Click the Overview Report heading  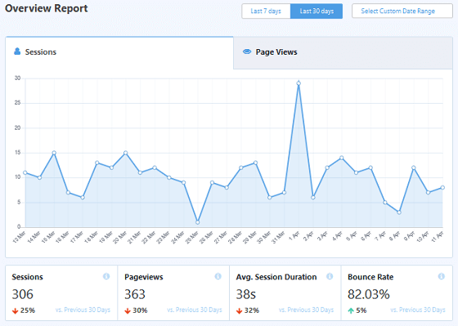47,8
